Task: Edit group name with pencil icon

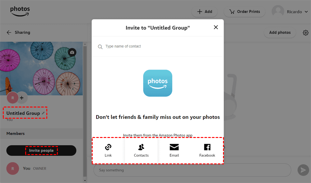Action: [x=43, y=113]
